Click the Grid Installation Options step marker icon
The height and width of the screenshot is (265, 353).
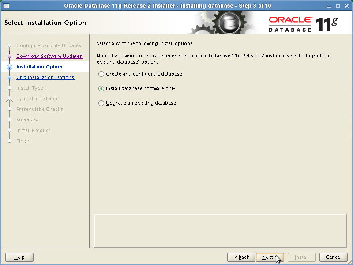coord(9,78)
